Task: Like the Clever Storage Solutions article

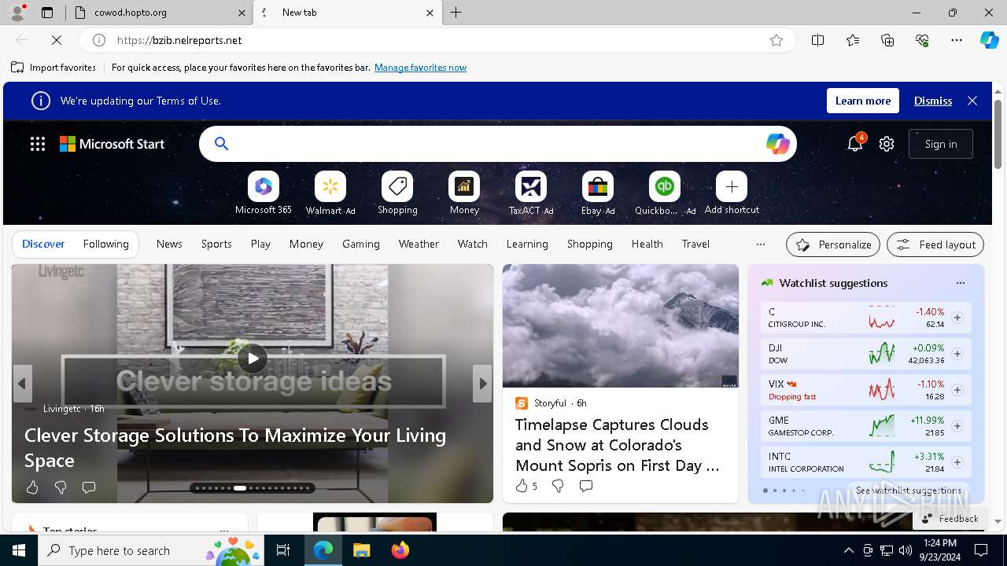Action: click(32, 487)
